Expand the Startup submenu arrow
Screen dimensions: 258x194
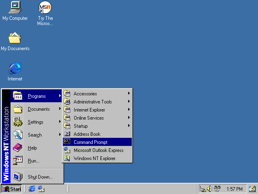point(129,126)
